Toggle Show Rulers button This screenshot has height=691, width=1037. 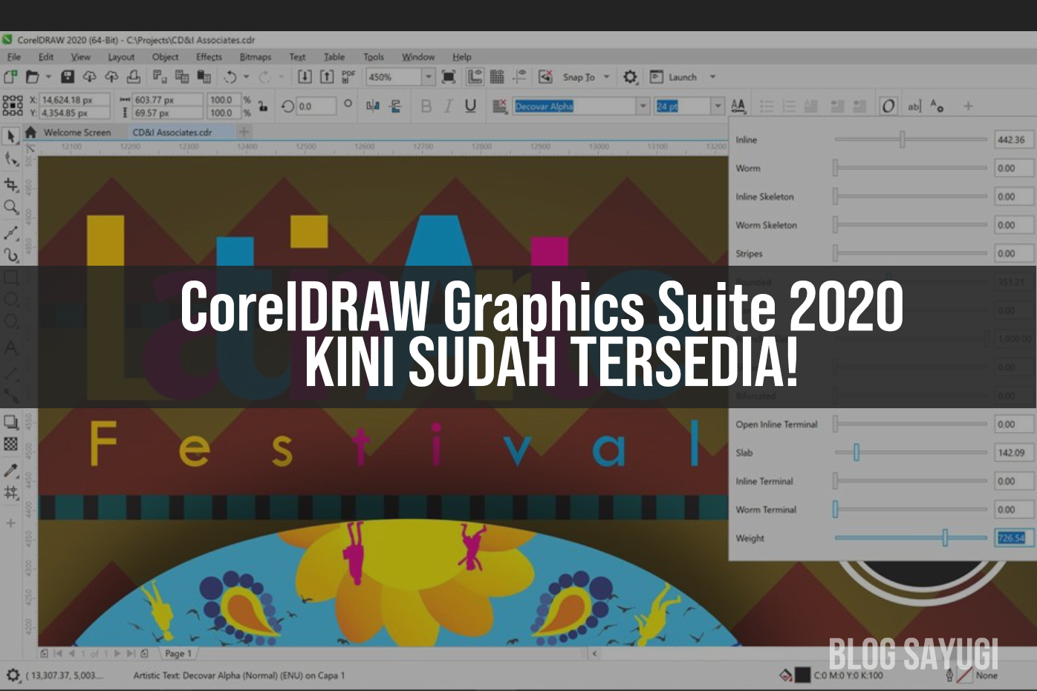(x=475, y=76)
